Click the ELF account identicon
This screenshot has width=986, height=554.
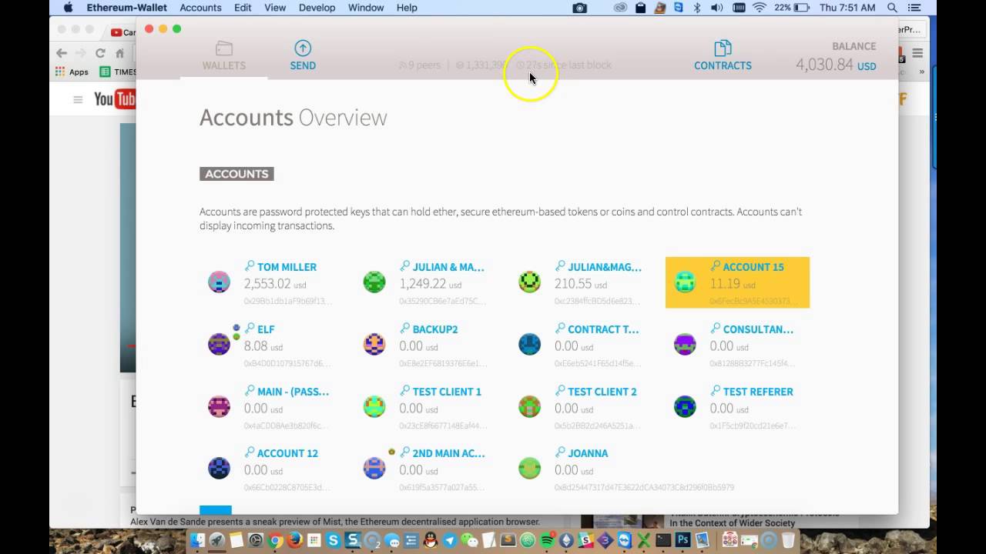click(x=219, y=344)
